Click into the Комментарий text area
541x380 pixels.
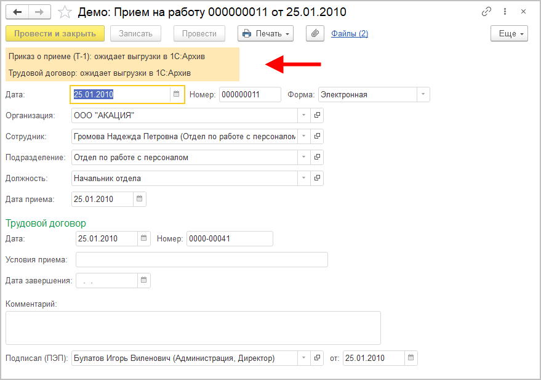tap(193, 328)
